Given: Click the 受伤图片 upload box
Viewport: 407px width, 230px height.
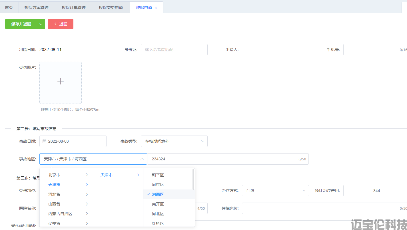Looking at the screenshot, I should tap(61, 83).
